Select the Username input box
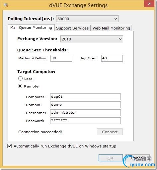Image resolution: width=157 pixels, height=170 pixels. pyautogui.click(x=85, y=113)
